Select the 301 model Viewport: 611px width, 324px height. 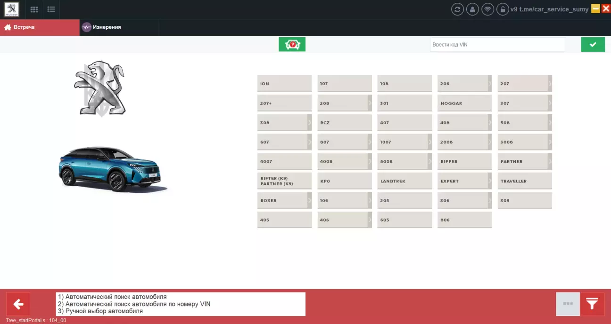405,103
